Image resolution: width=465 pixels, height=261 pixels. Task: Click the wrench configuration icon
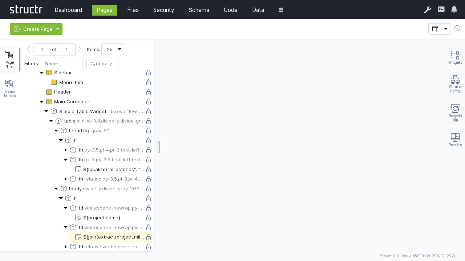pos(428,10)
